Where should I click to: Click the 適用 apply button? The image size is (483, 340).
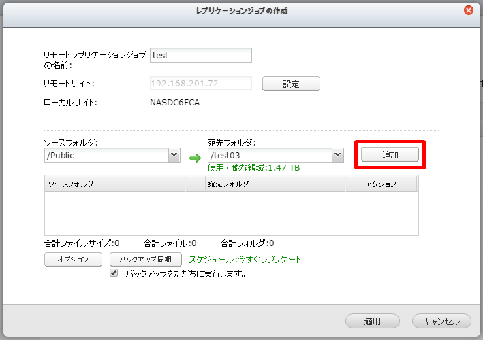(x=373, y=321)
